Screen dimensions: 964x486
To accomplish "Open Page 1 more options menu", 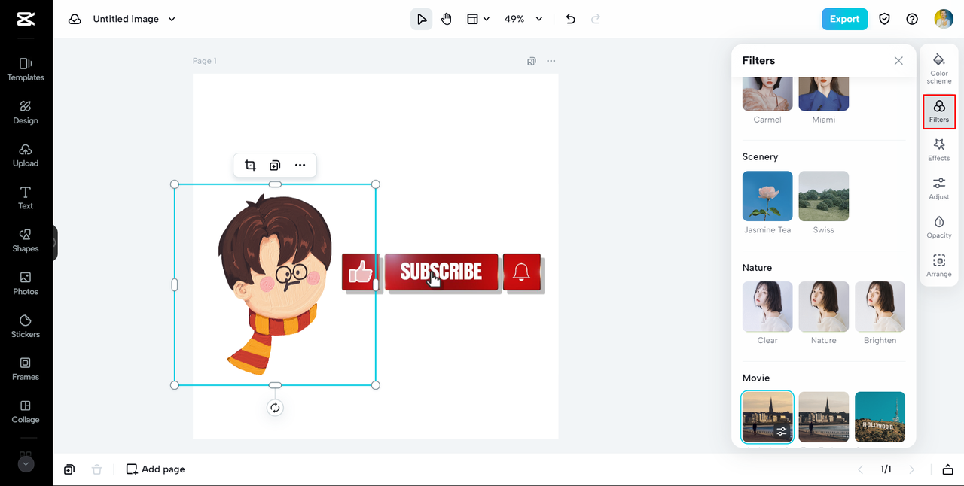I will 551,61.
